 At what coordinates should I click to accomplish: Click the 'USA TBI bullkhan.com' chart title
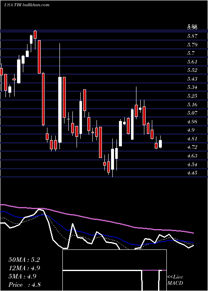(27, 5)
